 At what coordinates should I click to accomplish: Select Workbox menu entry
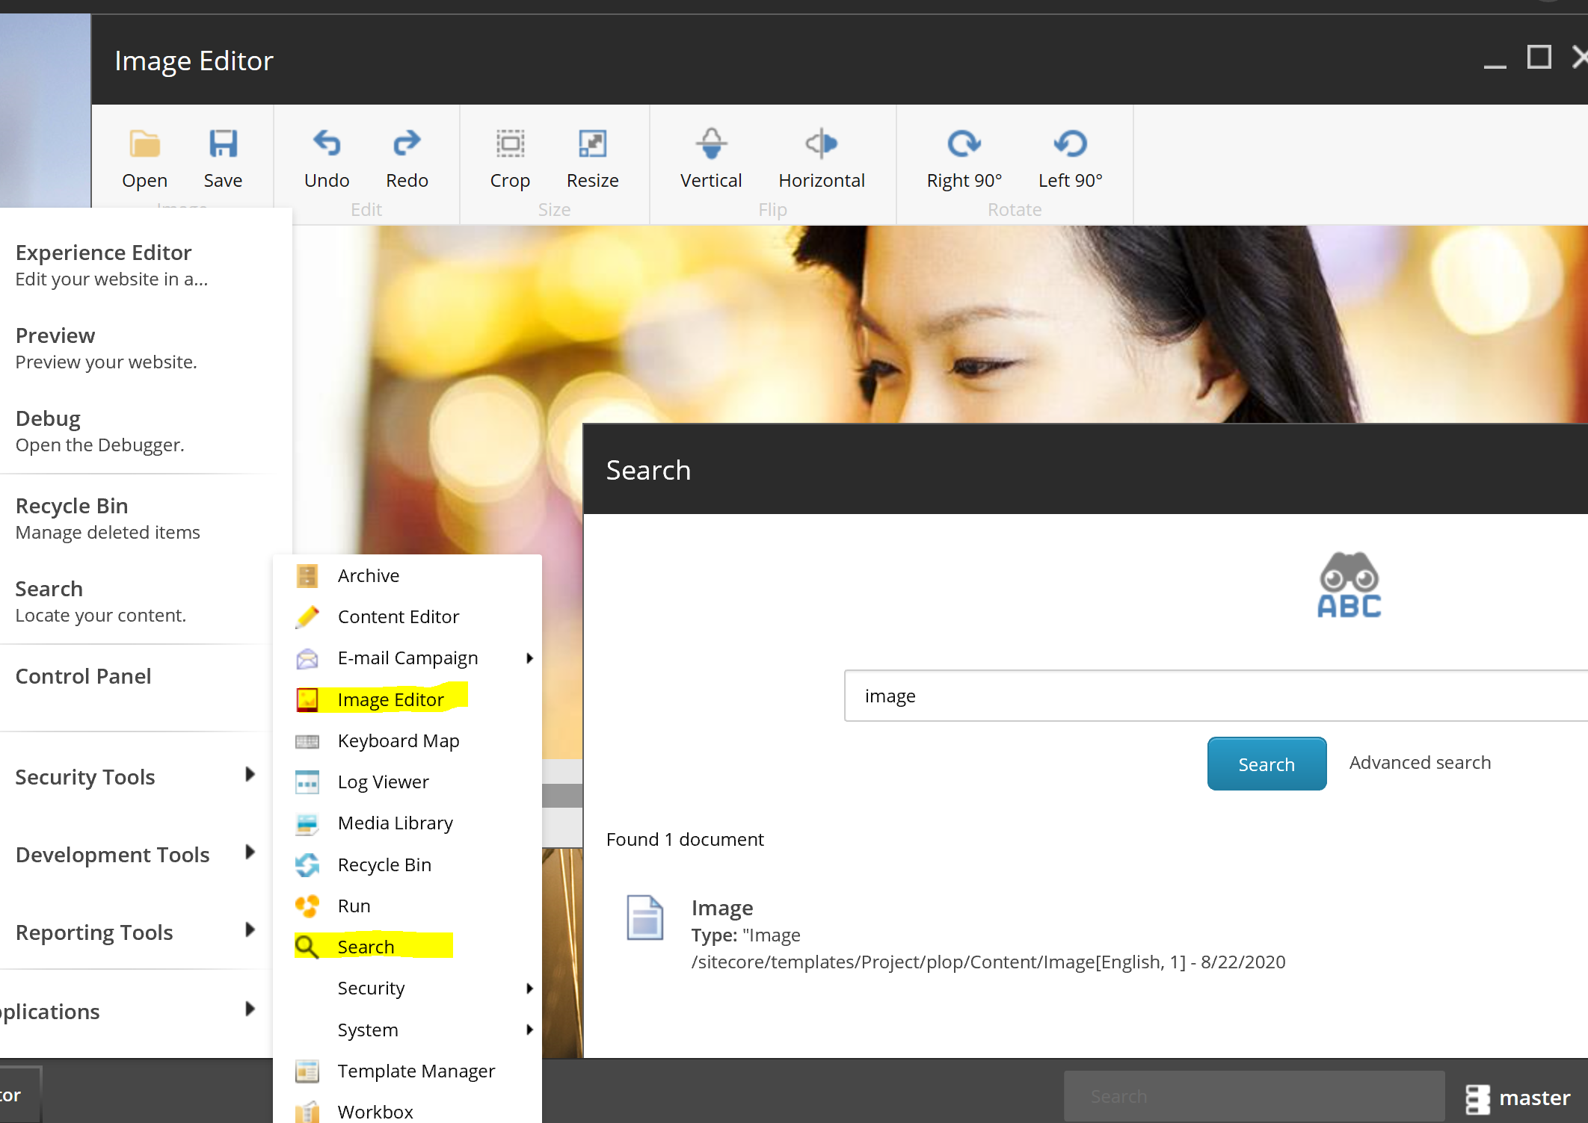[375, 1112]
